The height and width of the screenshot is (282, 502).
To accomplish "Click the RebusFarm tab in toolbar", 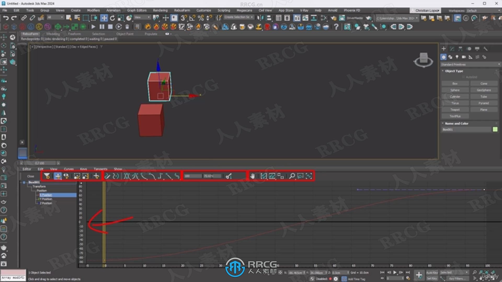I will (30, 33).
